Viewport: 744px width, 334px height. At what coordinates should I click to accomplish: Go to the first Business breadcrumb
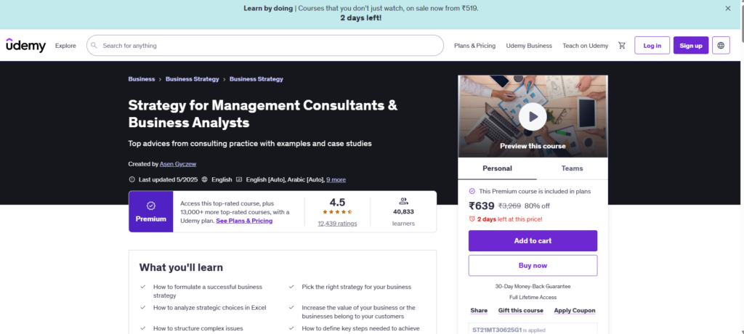tap(142, 79)
